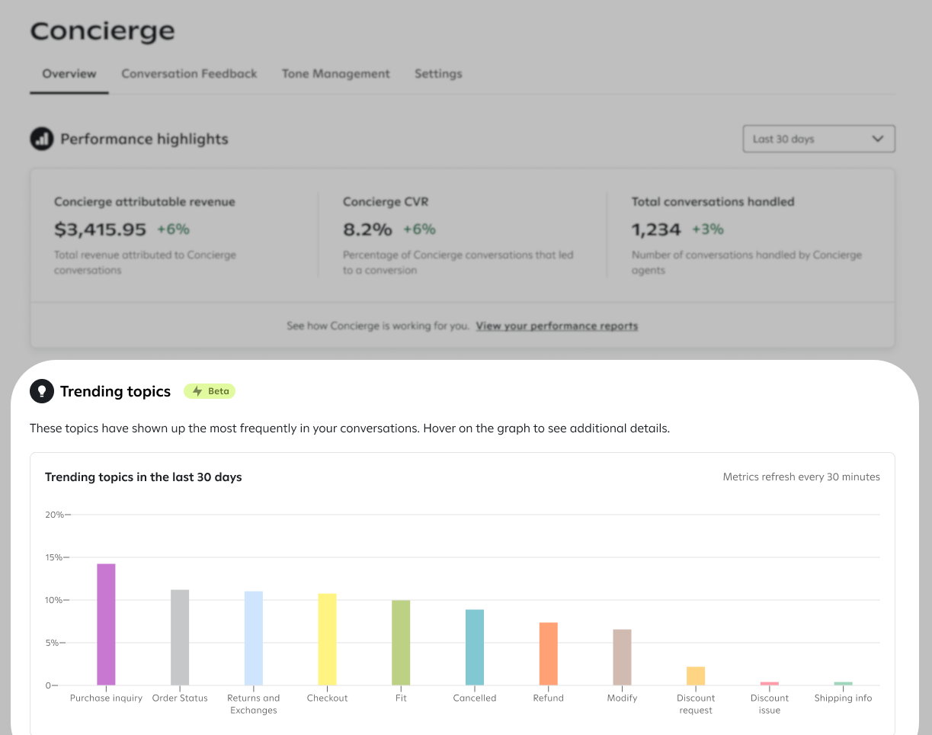Click the Fit axis label
Screen dimensions: 932x735
coord(401,698)
